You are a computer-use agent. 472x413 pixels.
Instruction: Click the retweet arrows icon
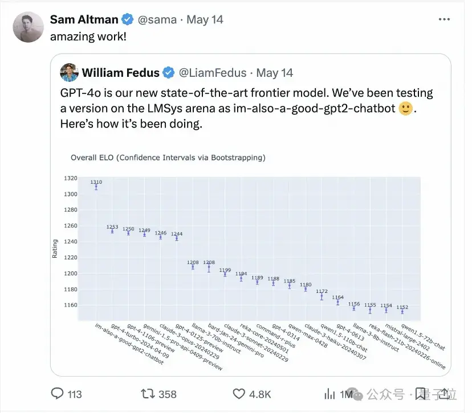pos(148,394)
